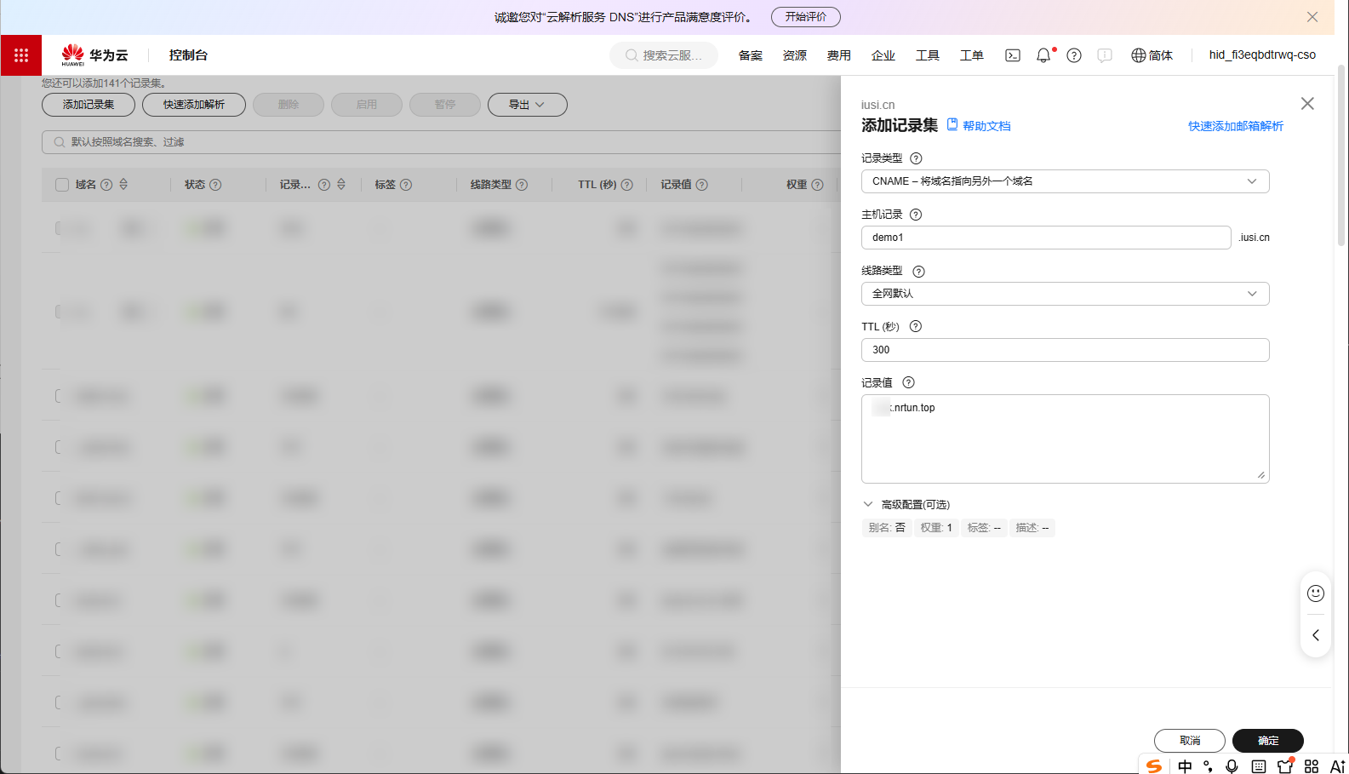Cancel with the 取消 button
1349x774 pixels.
click(1190, 741)
